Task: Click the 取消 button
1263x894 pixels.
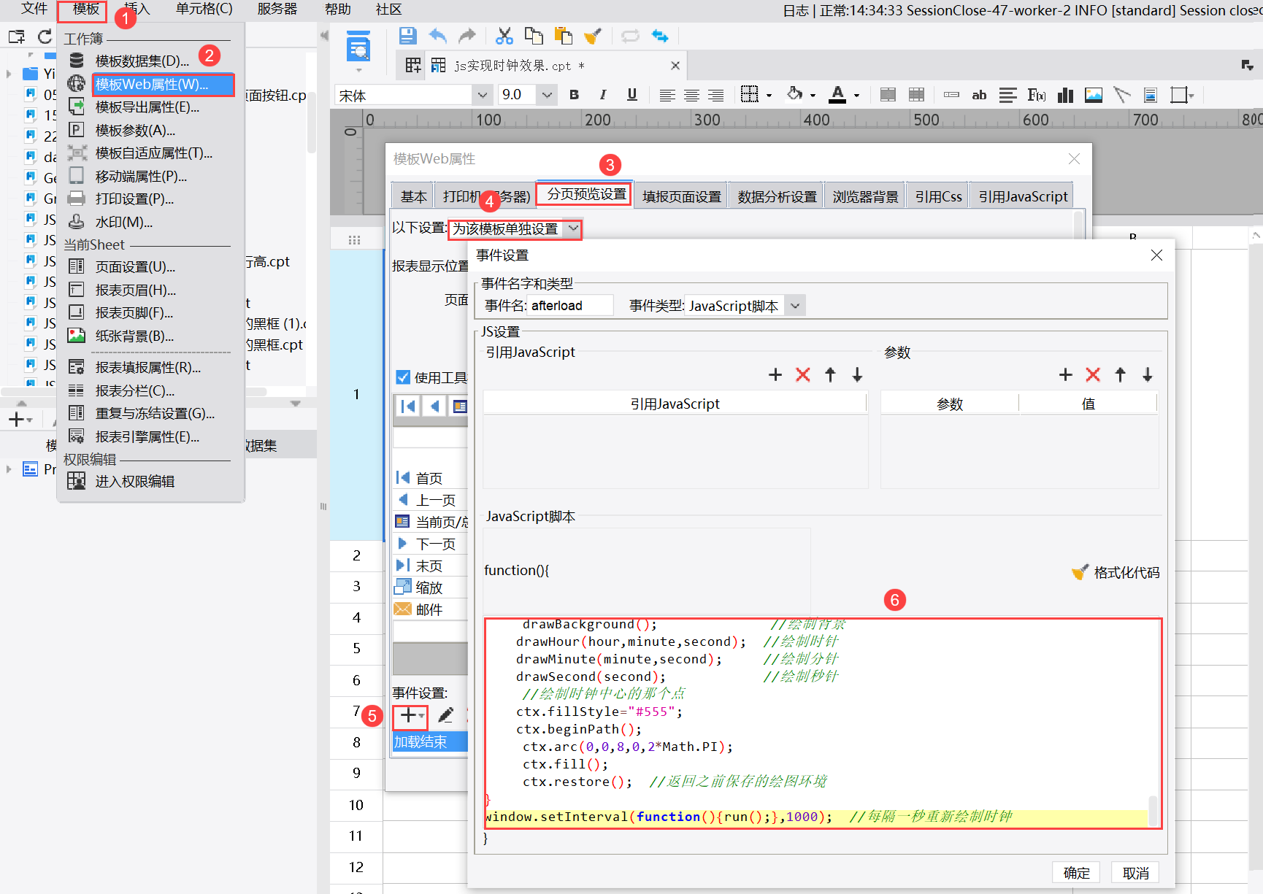Action: 1135,873
